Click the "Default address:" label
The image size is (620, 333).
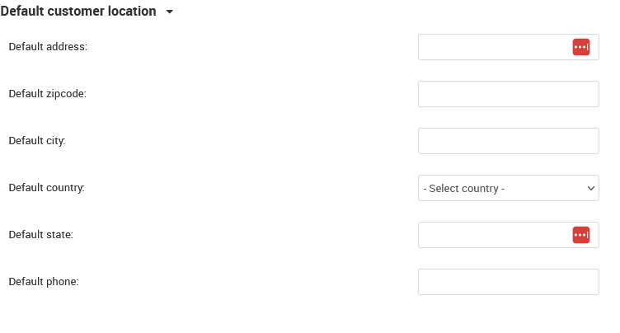pos(48,47)
